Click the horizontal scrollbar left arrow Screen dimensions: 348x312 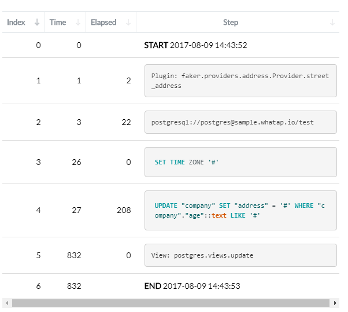(6, 303)
